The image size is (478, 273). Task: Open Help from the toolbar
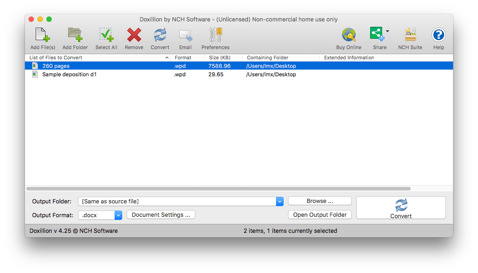click(x=438, y=35)
